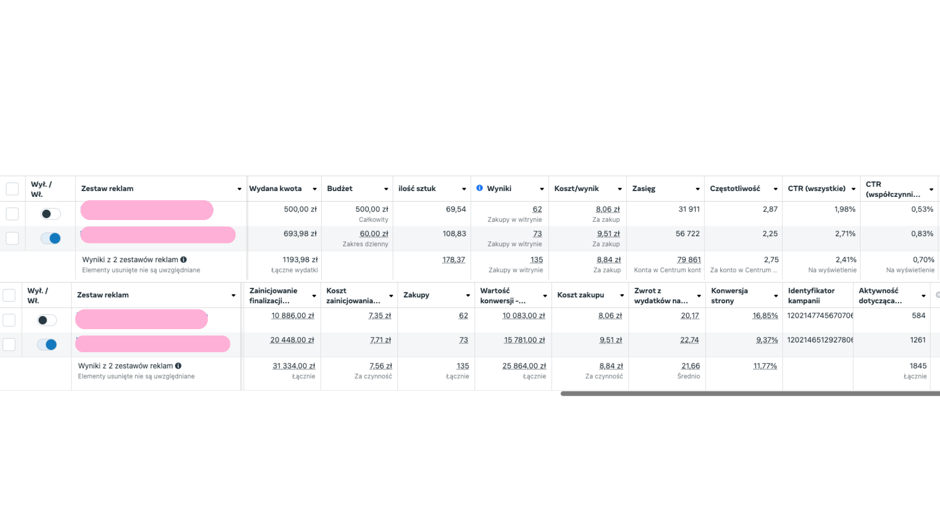Open the CTR (wszystkie) column dropdown arrow
The width and height of the screenshot is (940, 529).
coord(853,189)
